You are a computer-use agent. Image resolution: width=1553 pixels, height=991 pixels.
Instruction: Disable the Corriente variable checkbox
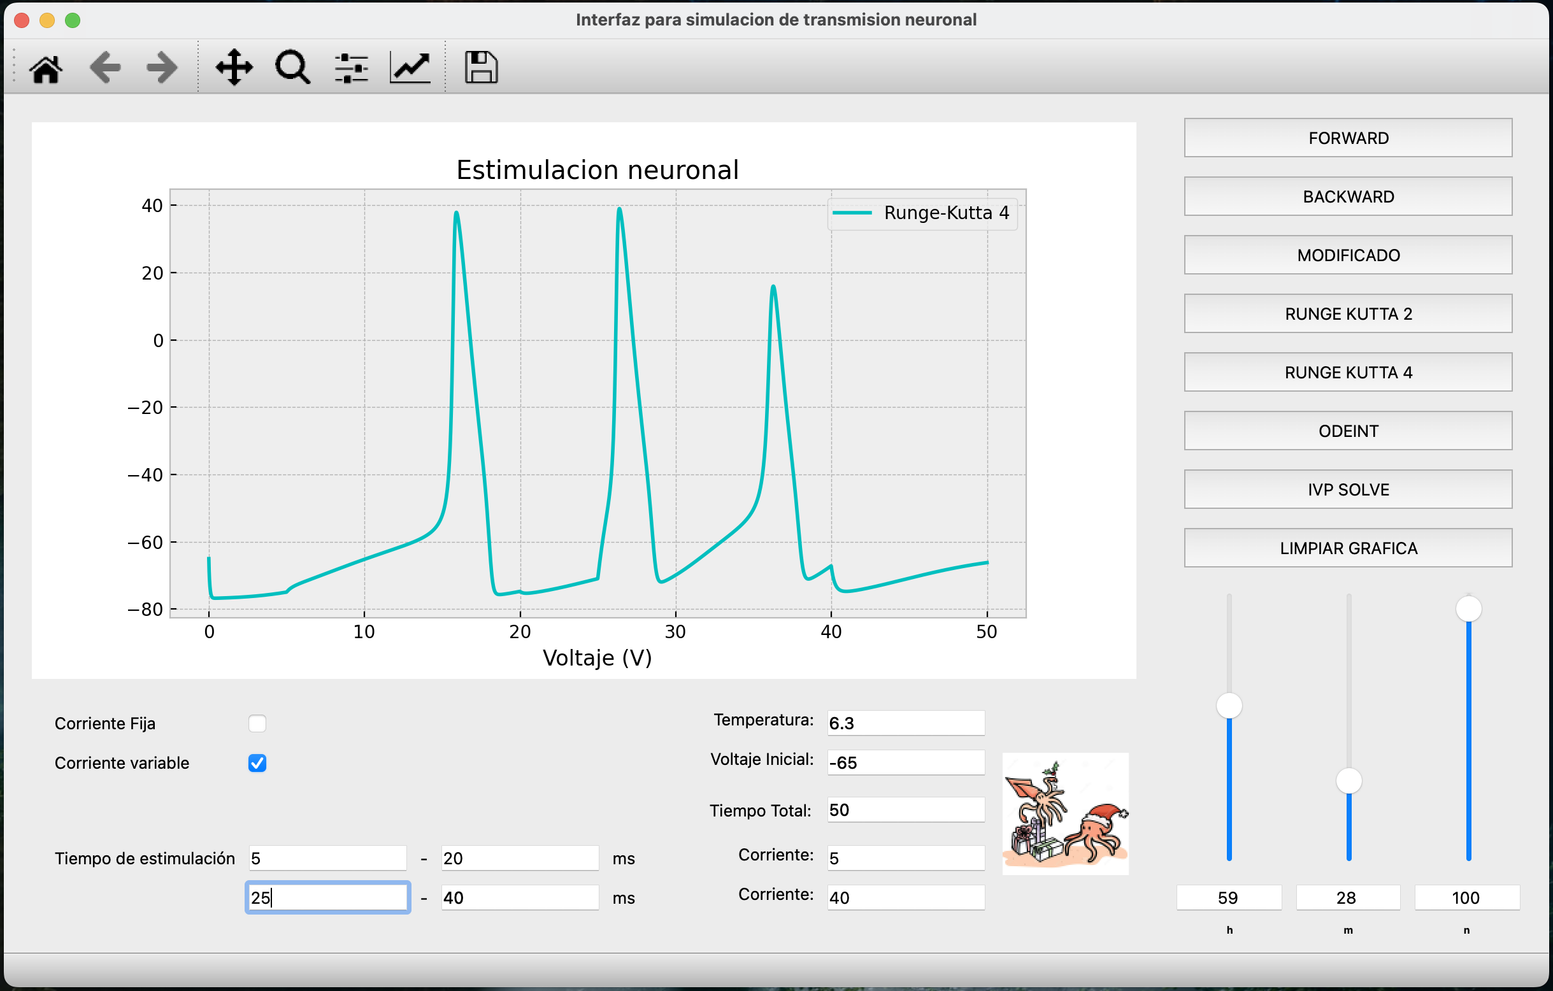tap(257, 763)
